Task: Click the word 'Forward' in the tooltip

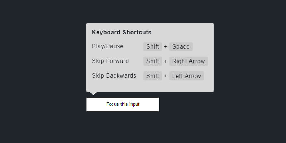Action: (x=117, y=61)
